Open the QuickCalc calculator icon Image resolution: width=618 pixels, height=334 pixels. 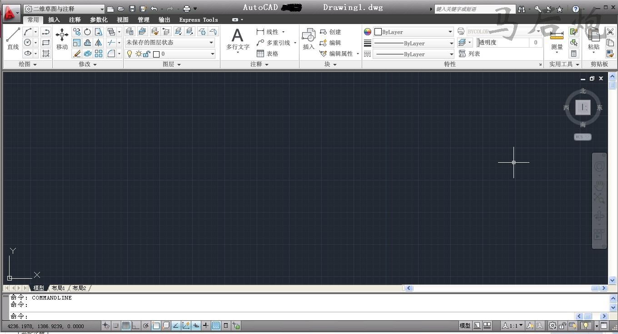[x=574, y=53]
